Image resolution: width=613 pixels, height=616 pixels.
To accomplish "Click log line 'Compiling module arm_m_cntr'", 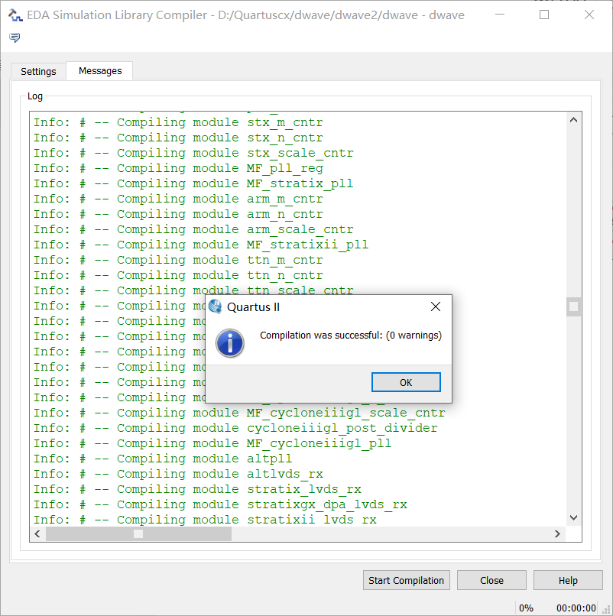I will tap(178, 199).
